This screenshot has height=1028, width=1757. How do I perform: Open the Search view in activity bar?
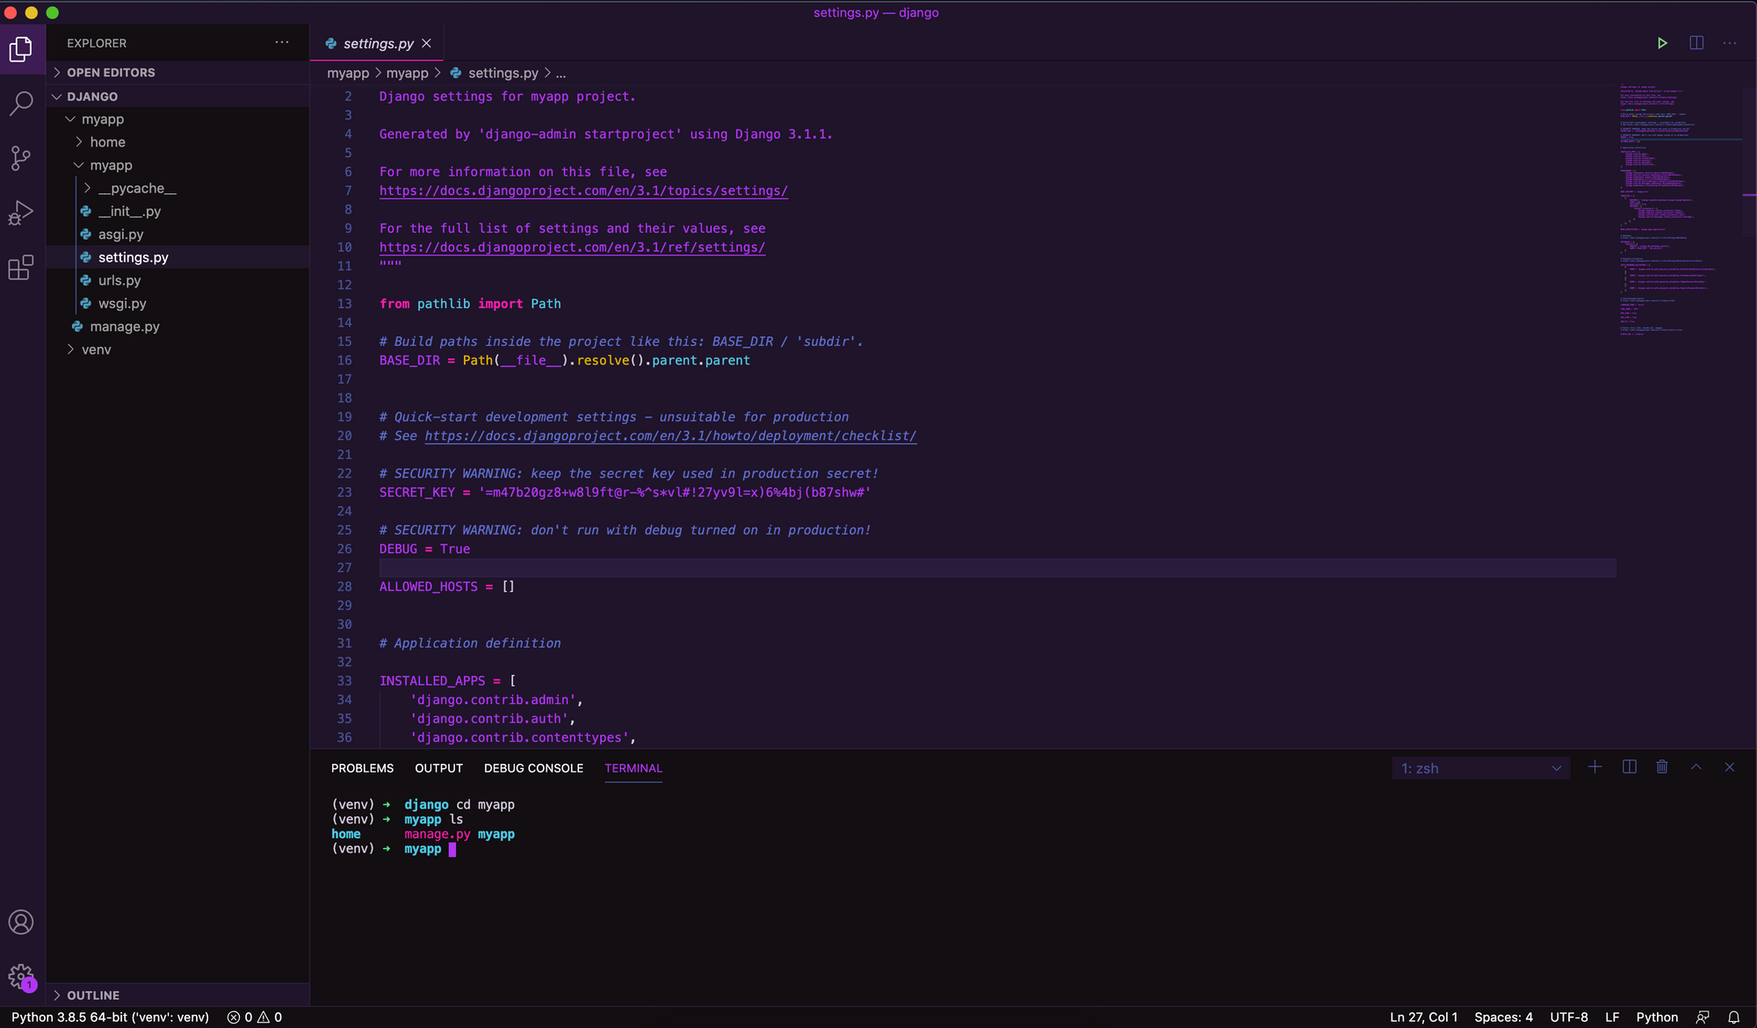click(21, 104)
